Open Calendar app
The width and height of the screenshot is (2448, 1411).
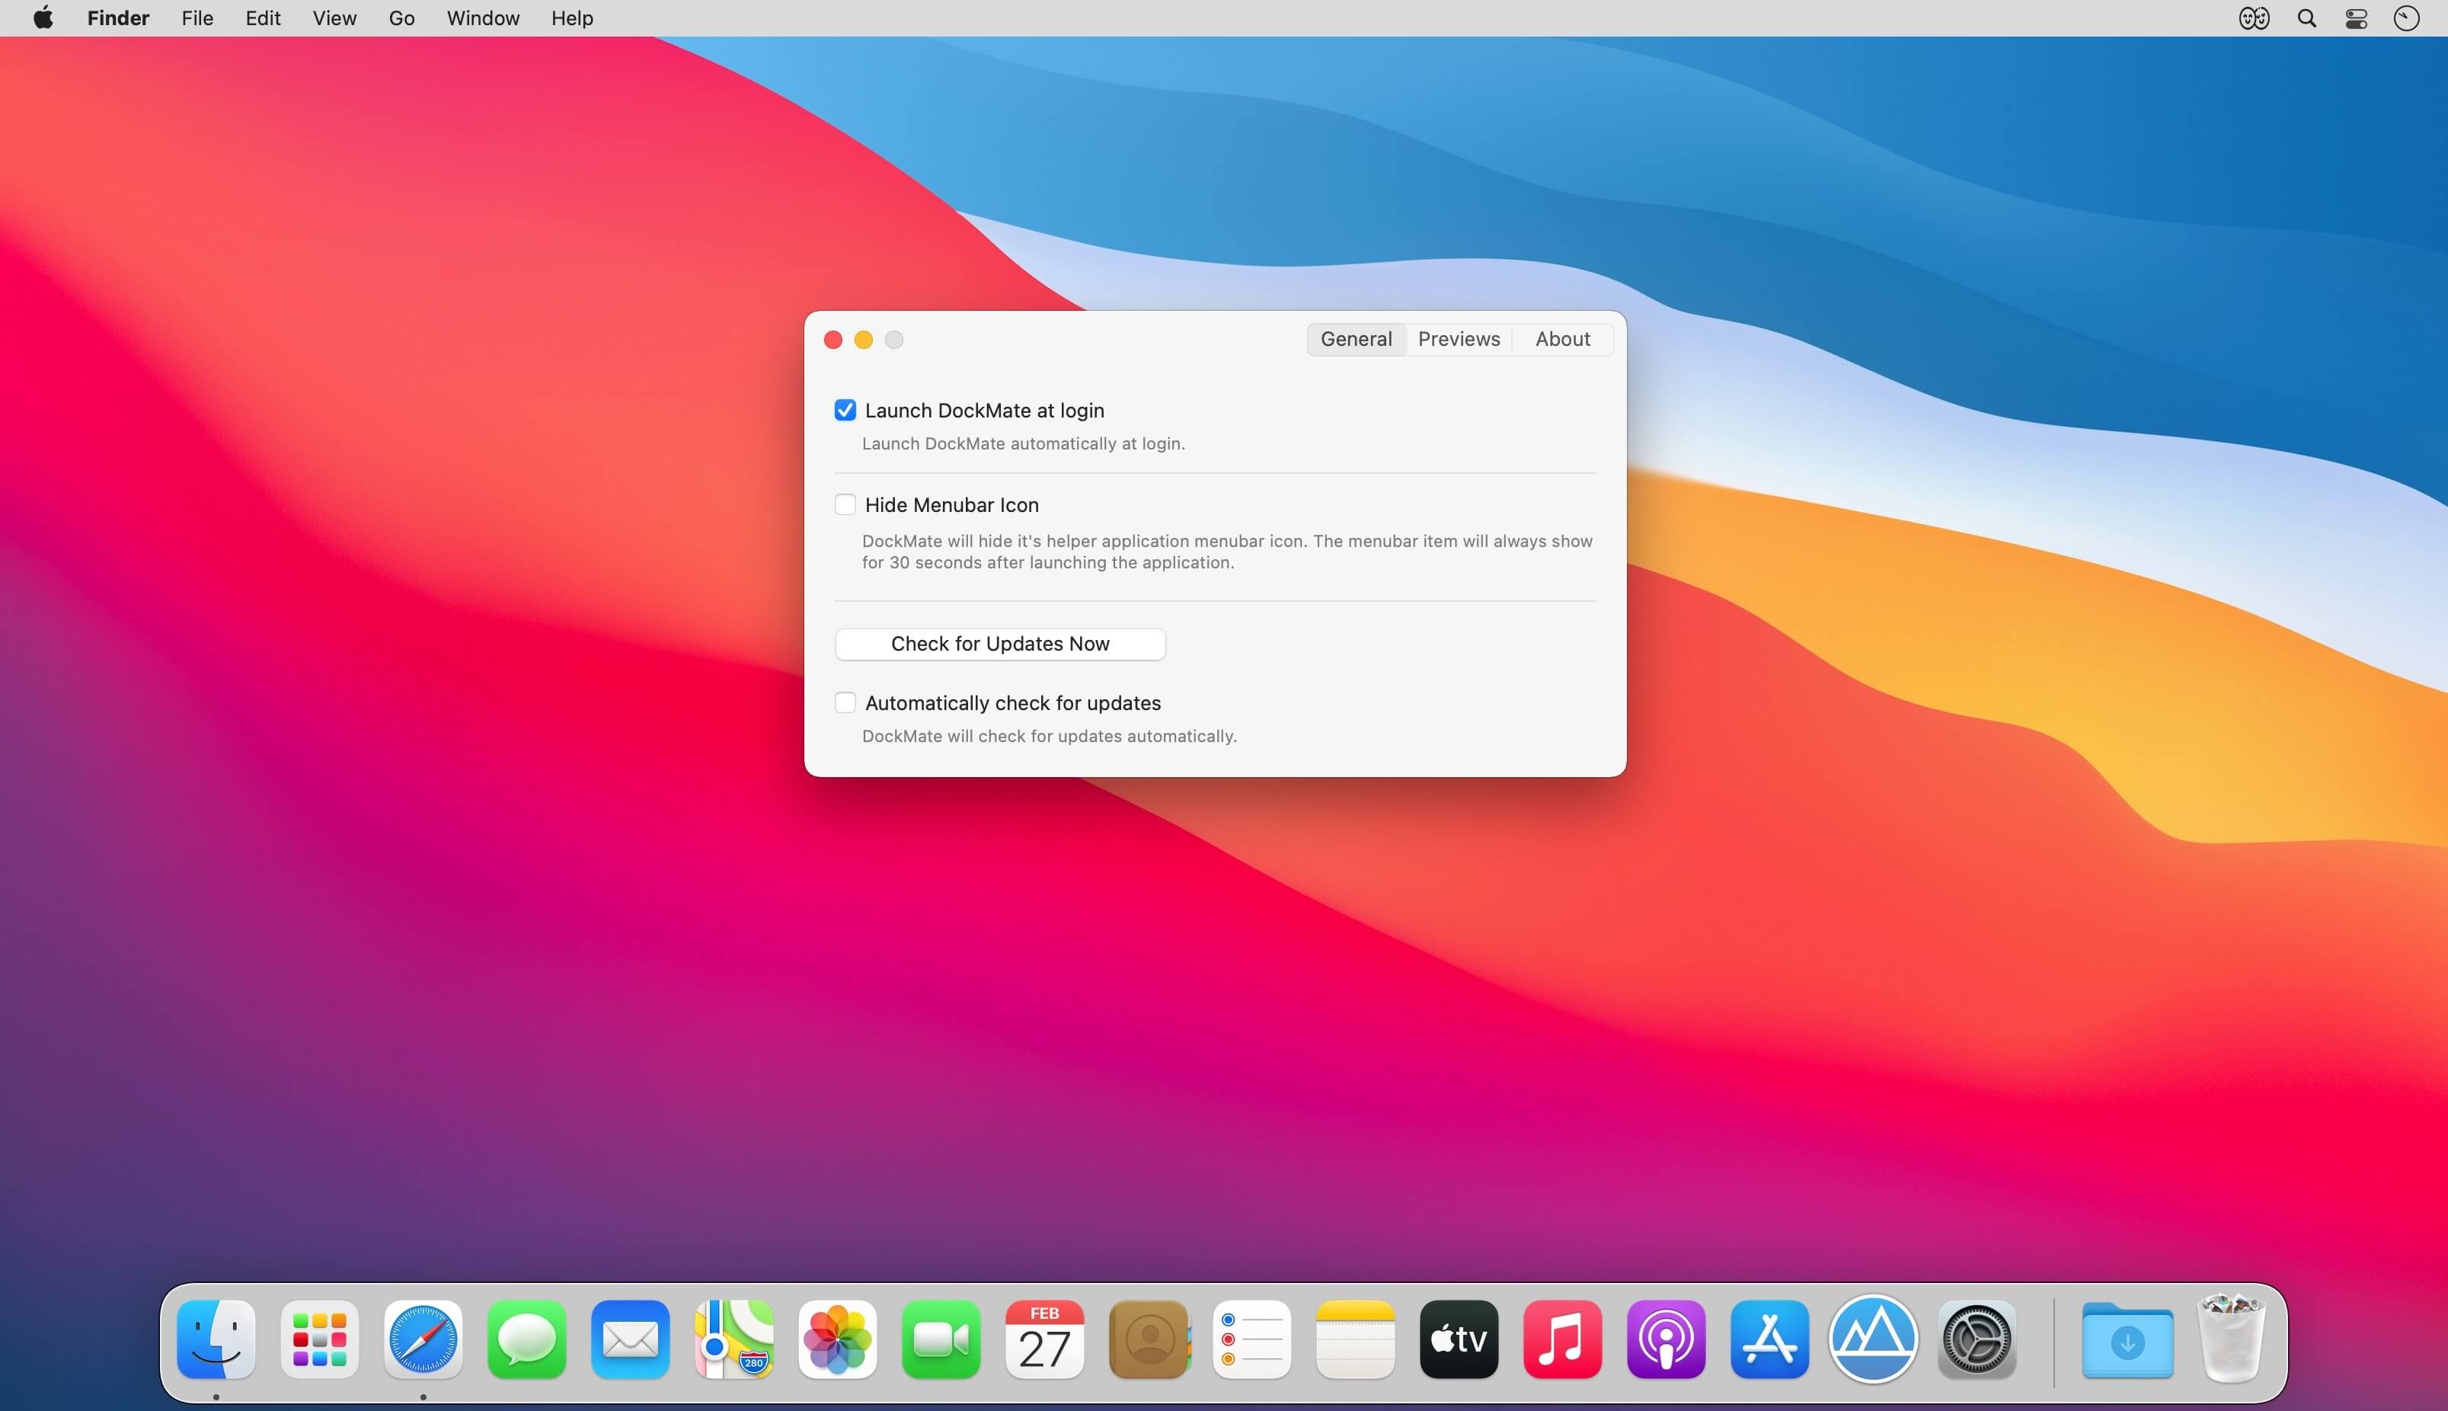pyautogui.click(x=1043, y=1339)
